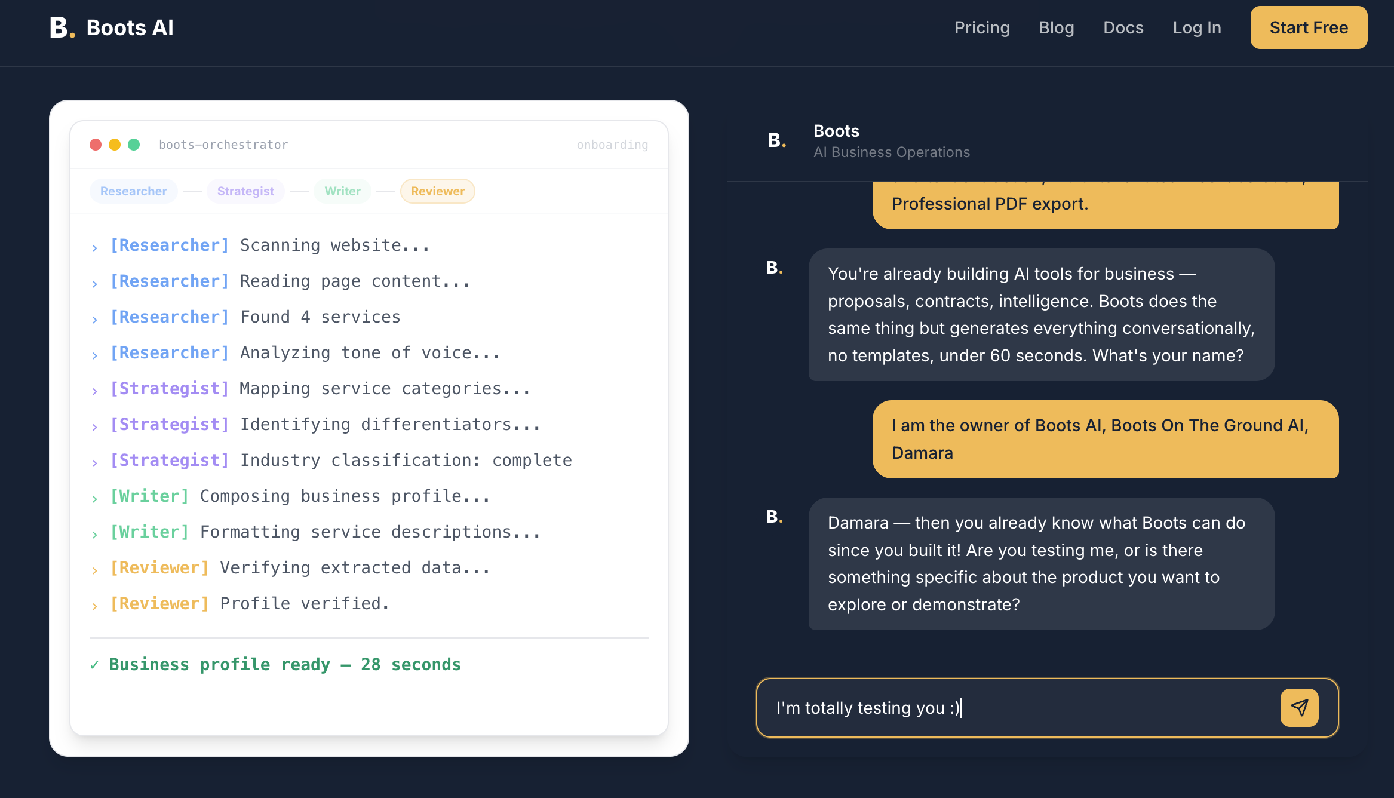Click the yellow traffic-light dot in the terminal
Image resolution: width=1394 pixels, height=798 pixels.
coord(115,144)
